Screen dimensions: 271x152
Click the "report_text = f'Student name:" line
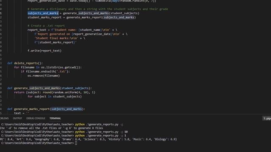pos(72,30)
